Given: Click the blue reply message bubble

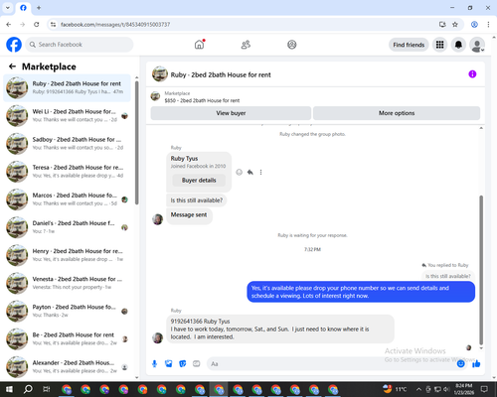Looking at the screenshot, I should (361, 292).
